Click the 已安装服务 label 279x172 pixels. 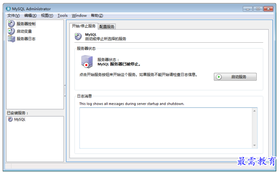17,113
